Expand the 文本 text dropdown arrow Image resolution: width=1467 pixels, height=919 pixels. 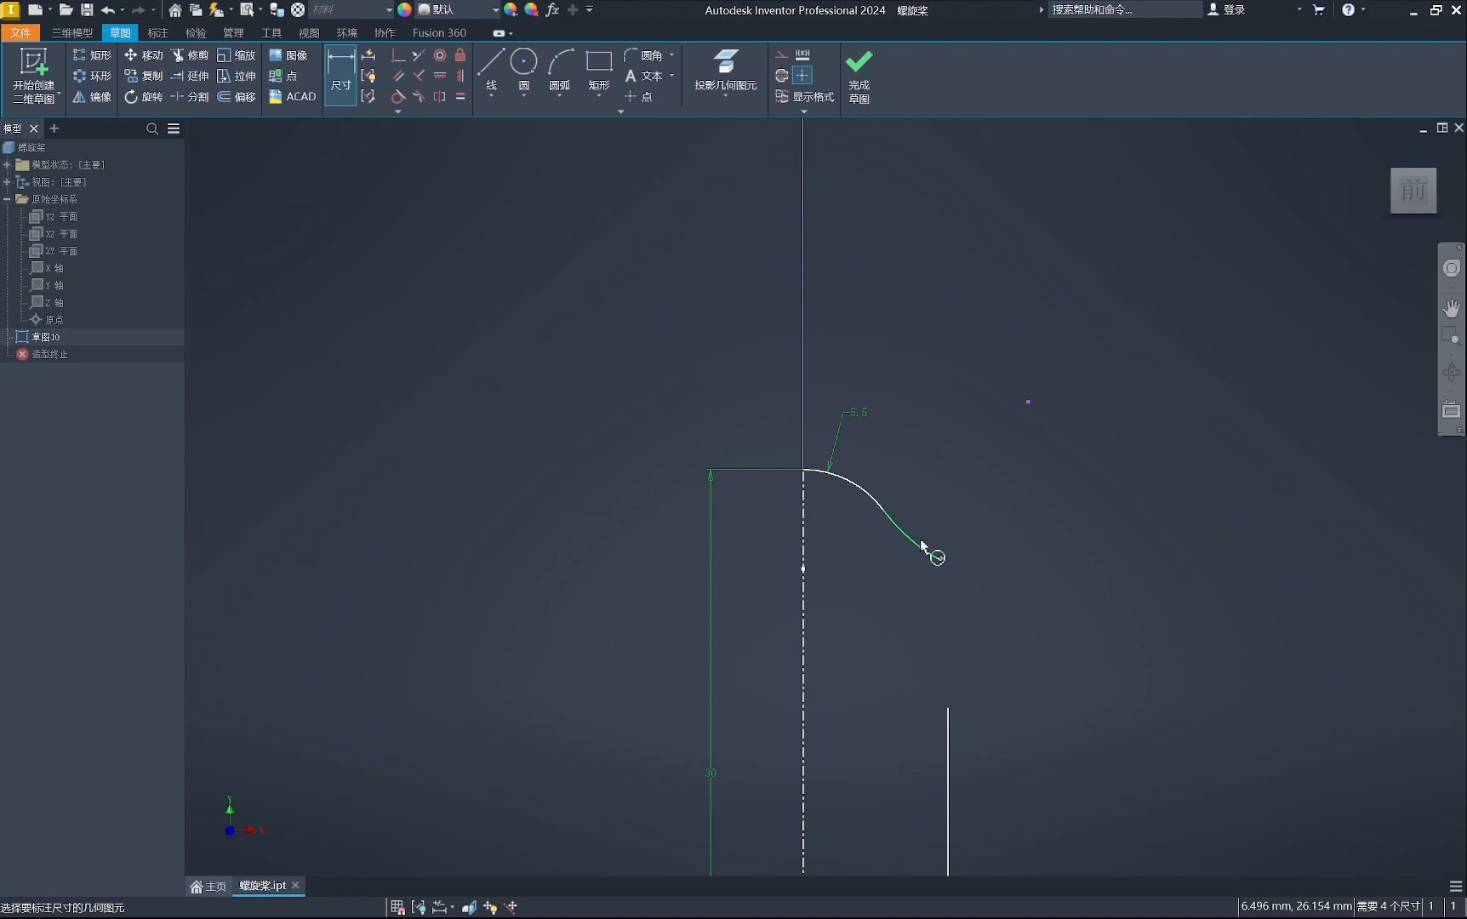672,76
